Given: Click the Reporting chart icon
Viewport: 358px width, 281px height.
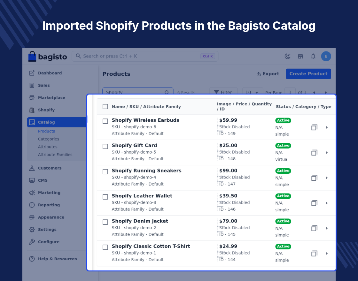Looking at the screenshot, I should pos(32,205).
